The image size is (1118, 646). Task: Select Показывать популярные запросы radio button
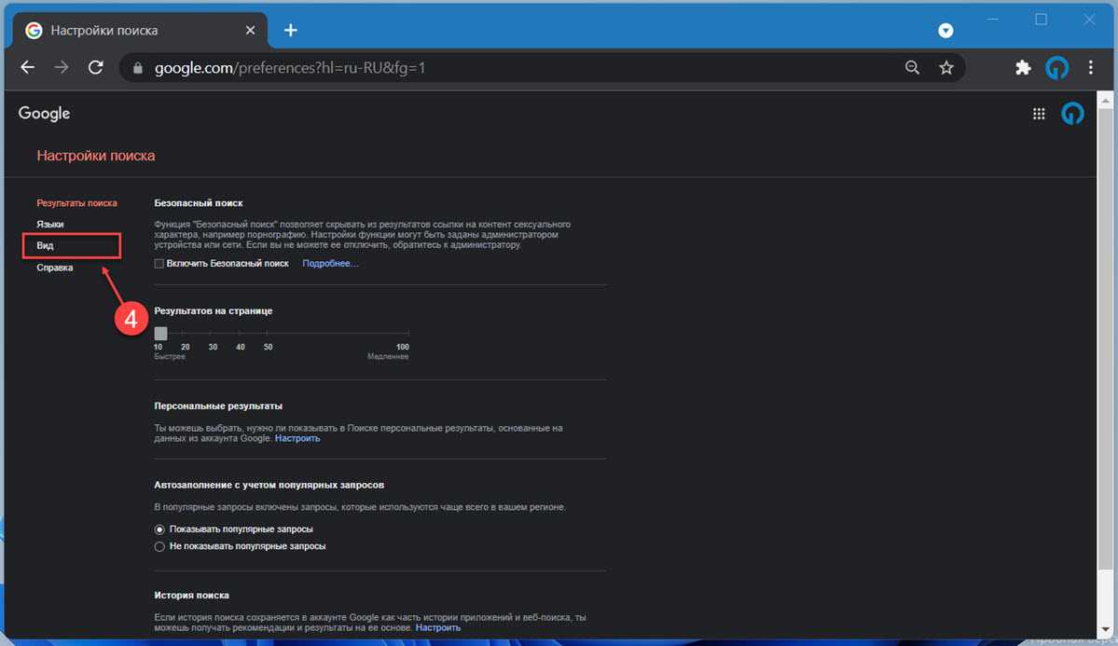click(159, 529)
